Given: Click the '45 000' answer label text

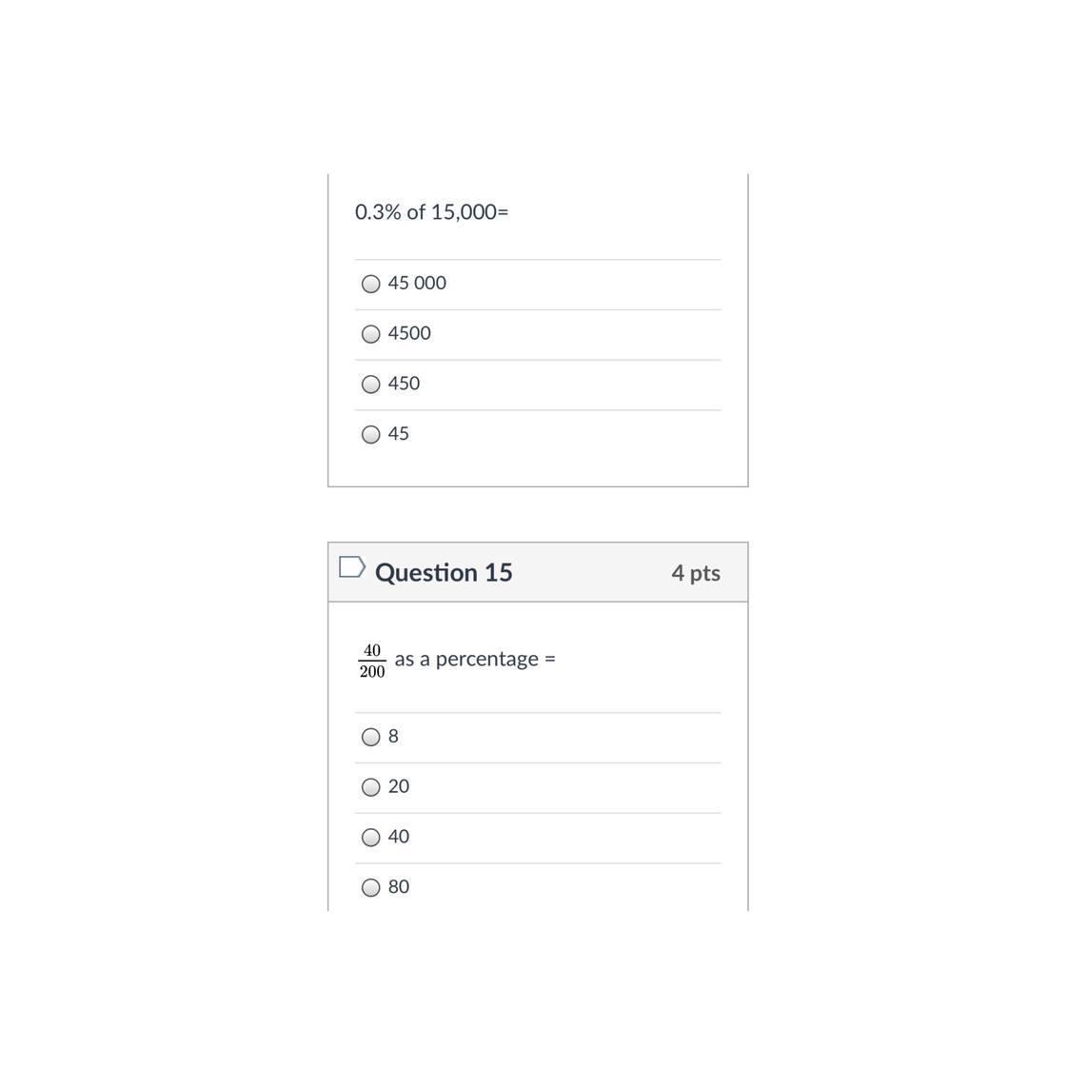Looking at the screenshot, I should (x=417, y=283).
